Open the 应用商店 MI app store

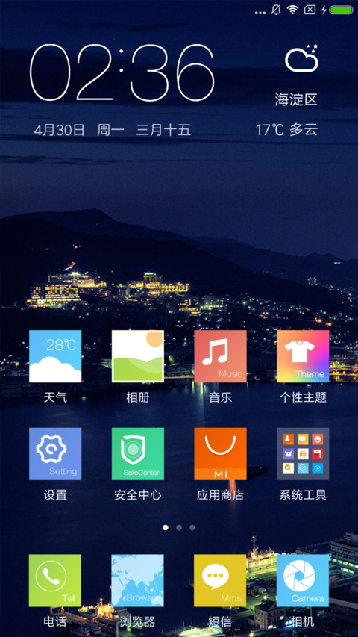pos(221,454)
